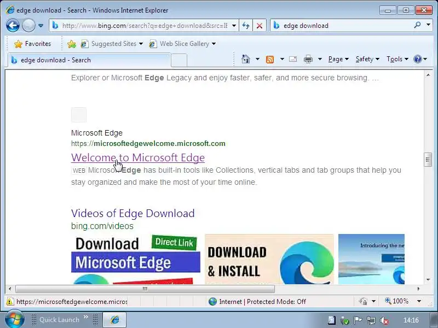Stop loading with the red X
438x328 pixels.
pyautogui.click(x=260, y=26)
